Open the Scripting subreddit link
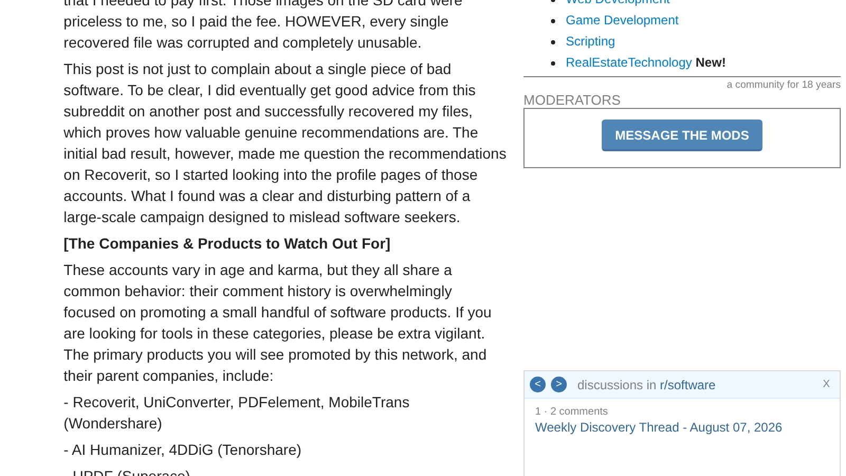The image size is (846, 476). click(590, 41)
